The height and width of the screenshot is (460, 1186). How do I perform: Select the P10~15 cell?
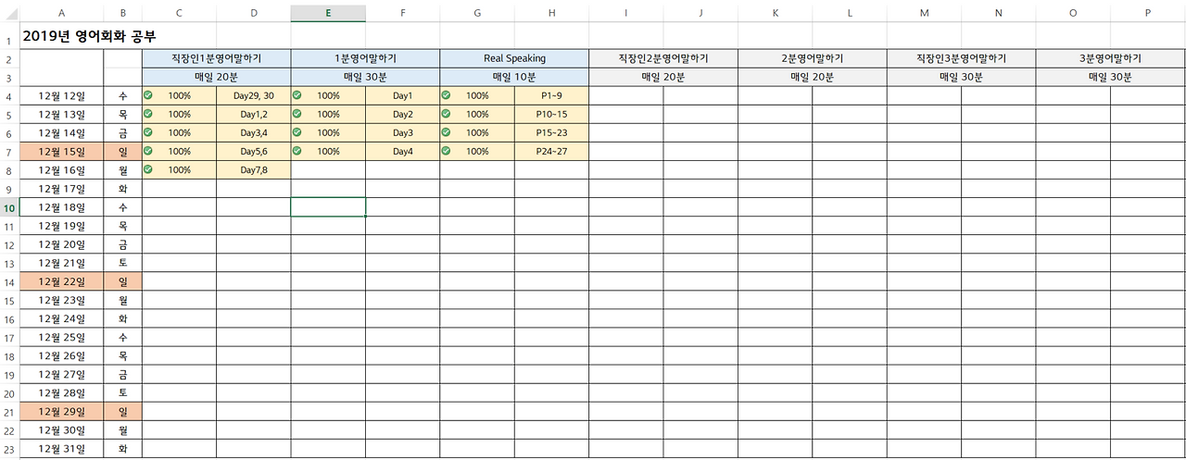(551, 114)
